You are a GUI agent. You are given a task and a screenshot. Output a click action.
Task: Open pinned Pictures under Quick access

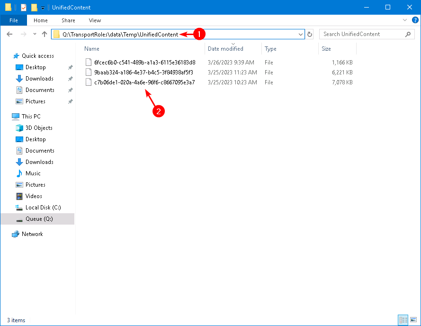pyautogui.click(x=35, y=101)
